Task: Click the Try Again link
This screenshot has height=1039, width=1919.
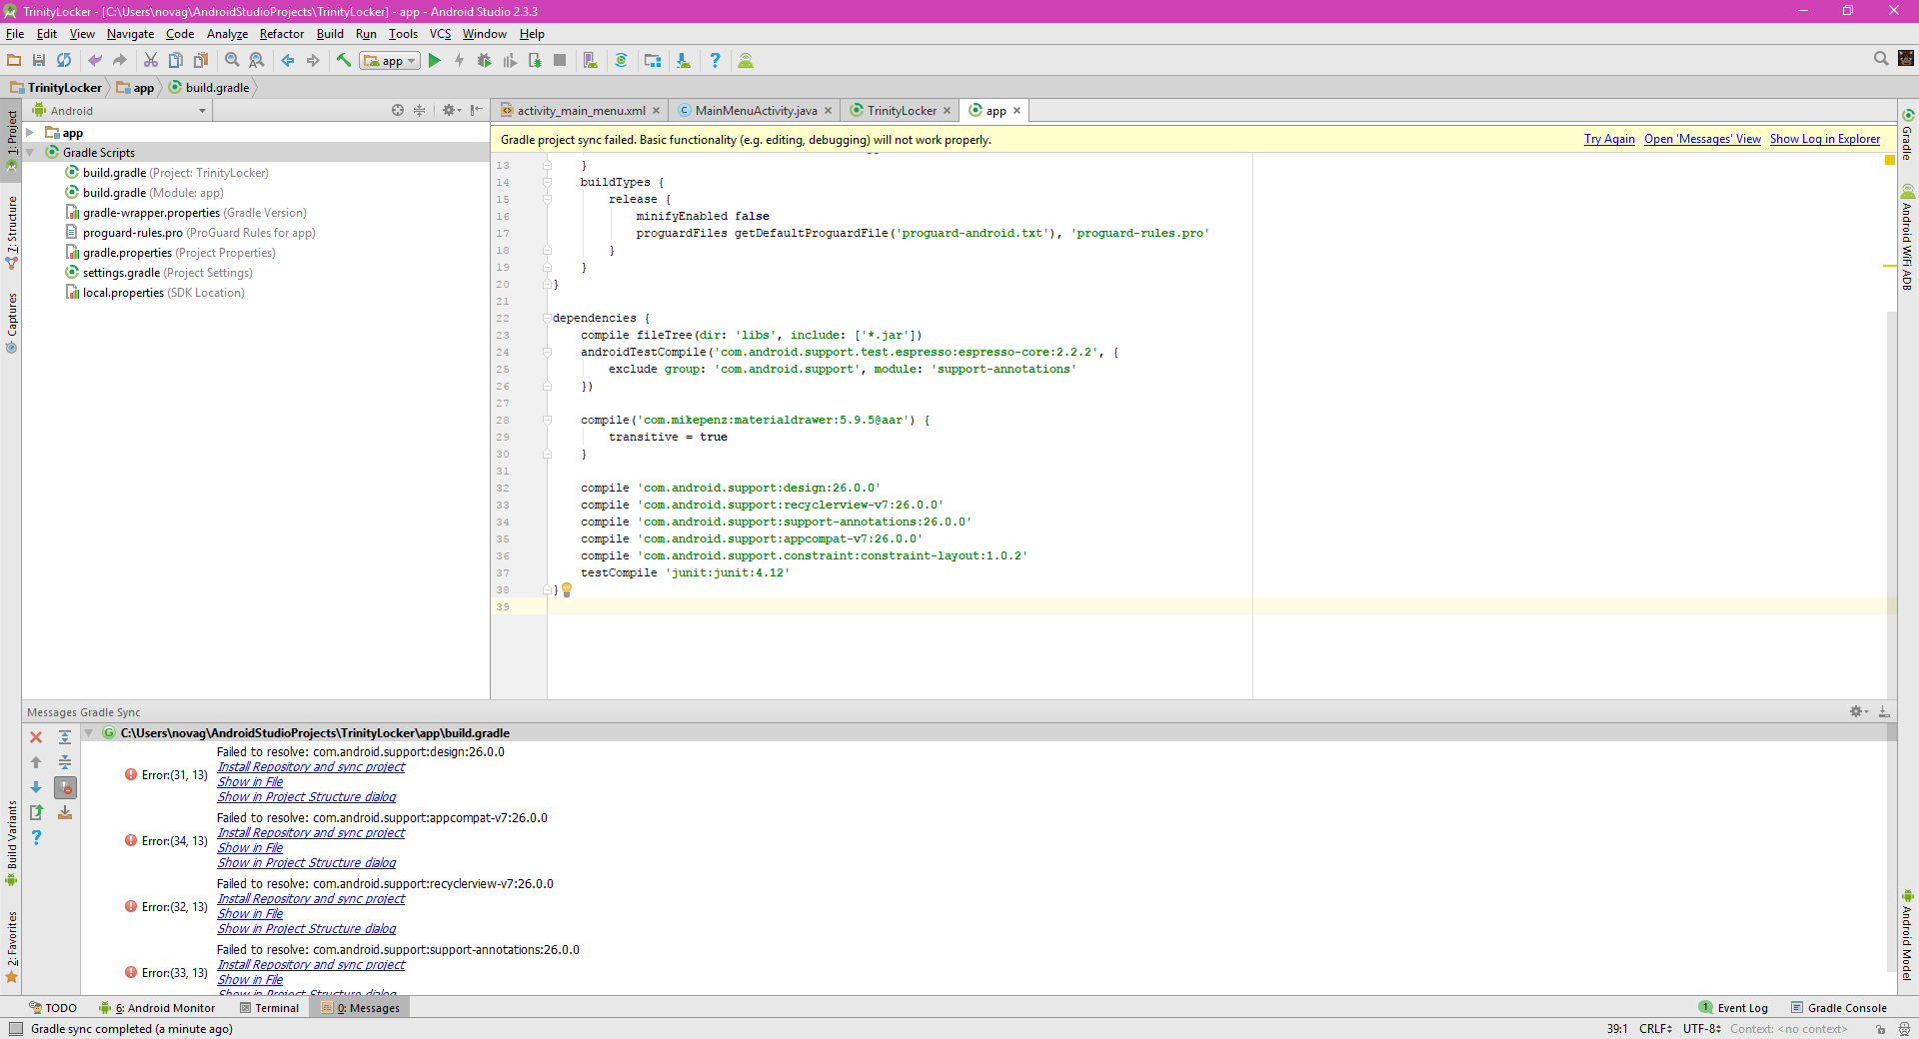Action: [x=1609, y=140]
